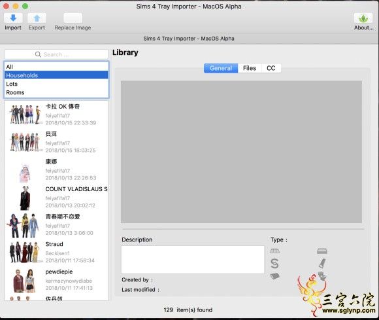Click the date 2018/10/13 3:06:00
This screenshot has height=320, width=379.
[69, 233]
